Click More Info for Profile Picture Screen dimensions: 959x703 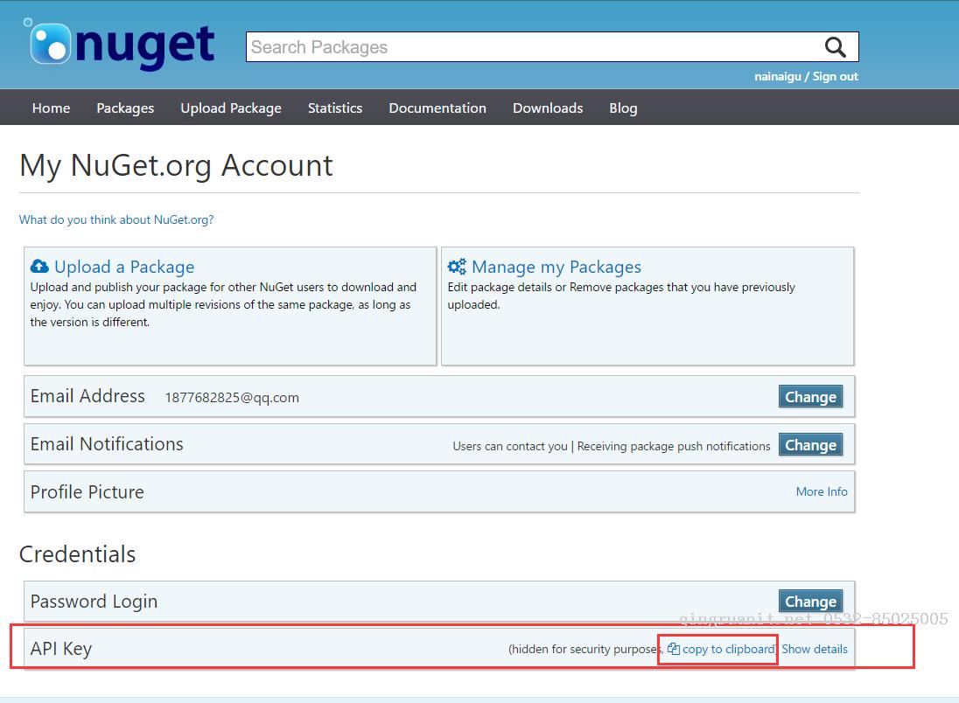[x=822, y=491]
